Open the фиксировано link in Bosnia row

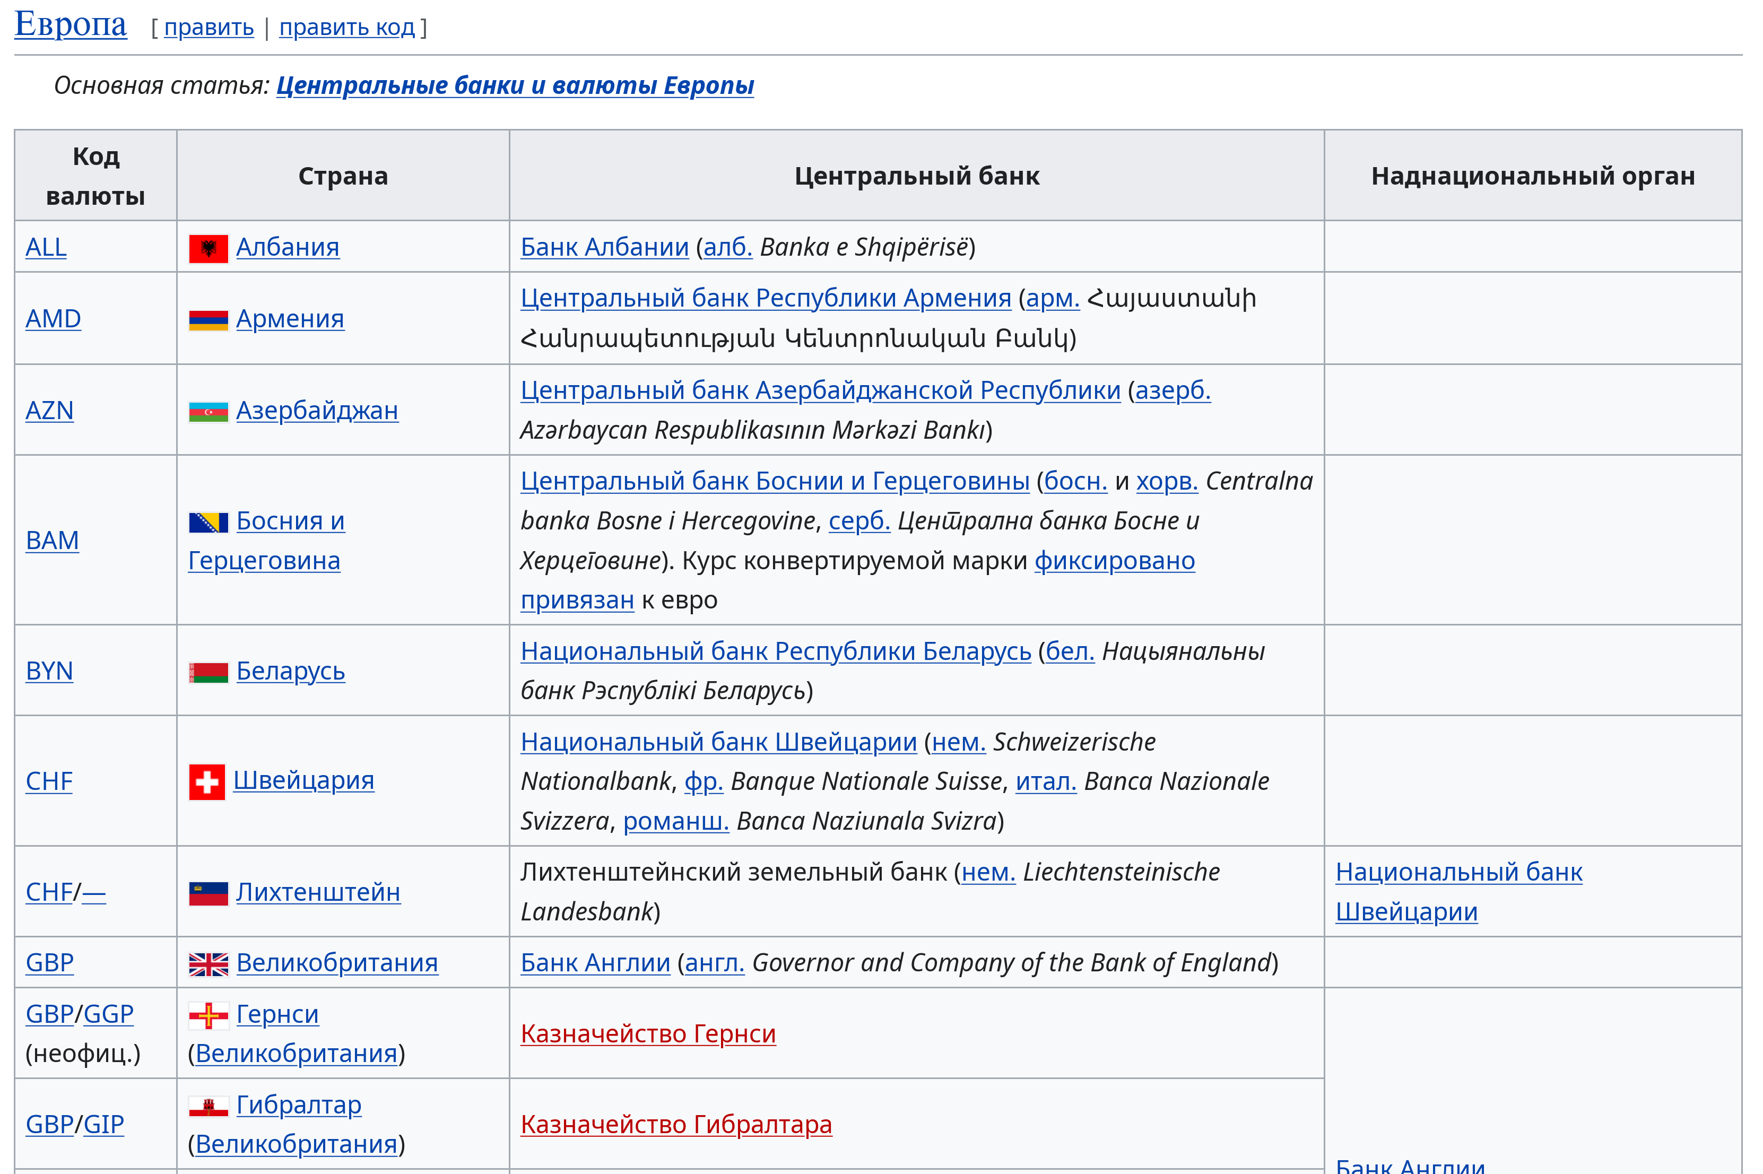1114,561
